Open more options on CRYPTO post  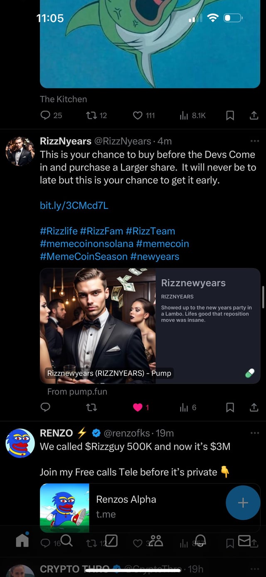point(255,569)
